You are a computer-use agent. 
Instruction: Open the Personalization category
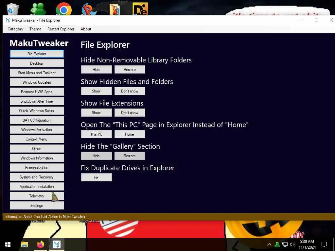(x=37, y=168)
